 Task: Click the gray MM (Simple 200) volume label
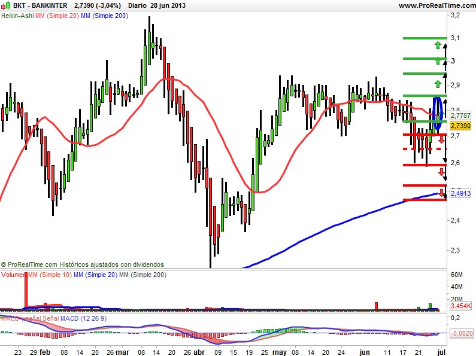pyautogui.click(x=143, y=275)
